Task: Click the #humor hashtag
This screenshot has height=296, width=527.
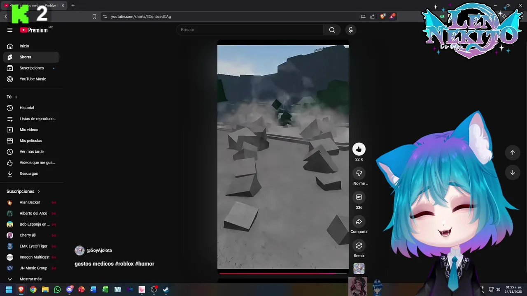Action: (145, 264)
